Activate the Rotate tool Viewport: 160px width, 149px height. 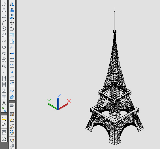click(x=12, y=29)
